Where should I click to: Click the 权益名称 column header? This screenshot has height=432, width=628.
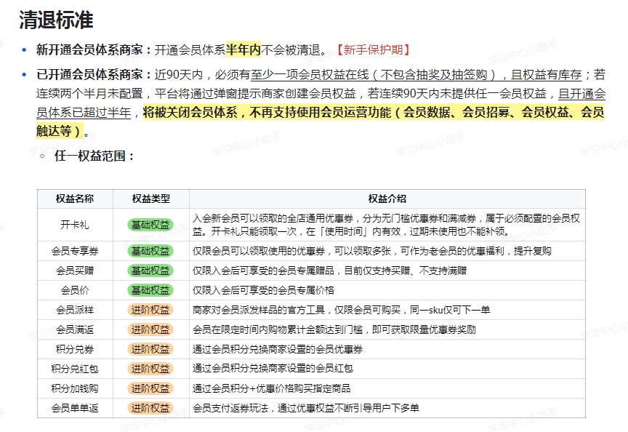click(x=75, y=199)
